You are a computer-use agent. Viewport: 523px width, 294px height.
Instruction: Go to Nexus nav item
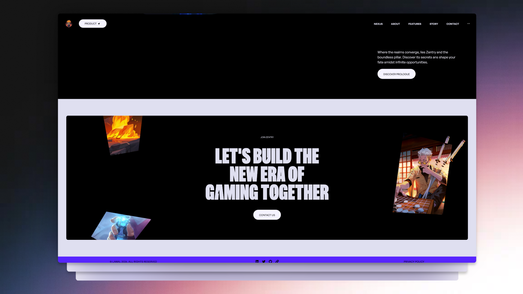click(x=378, y=24)
